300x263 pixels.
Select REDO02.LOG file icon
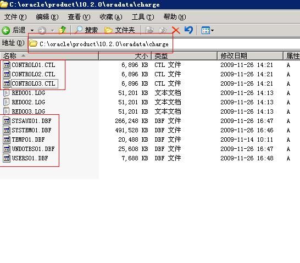pos(7,102)
